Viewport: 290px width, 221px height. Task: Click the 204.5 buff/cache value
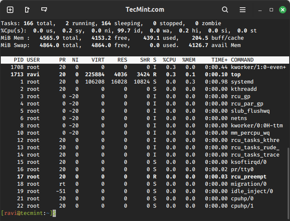click(x=200, y=38)
